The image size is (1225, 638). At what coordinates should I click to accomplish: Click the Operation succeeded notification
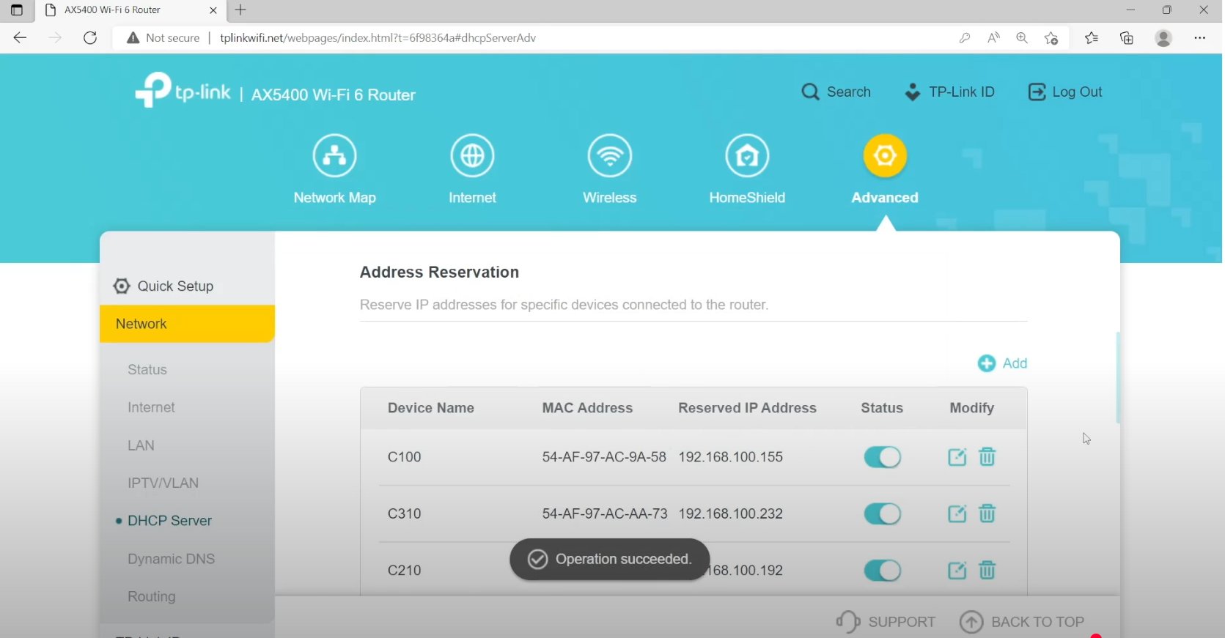click(x=609, y=560)
